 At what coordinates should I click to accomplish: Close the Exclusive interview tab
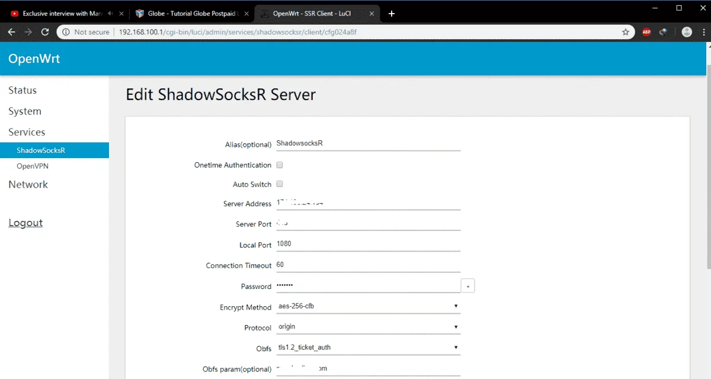click(x=121, y=14)
